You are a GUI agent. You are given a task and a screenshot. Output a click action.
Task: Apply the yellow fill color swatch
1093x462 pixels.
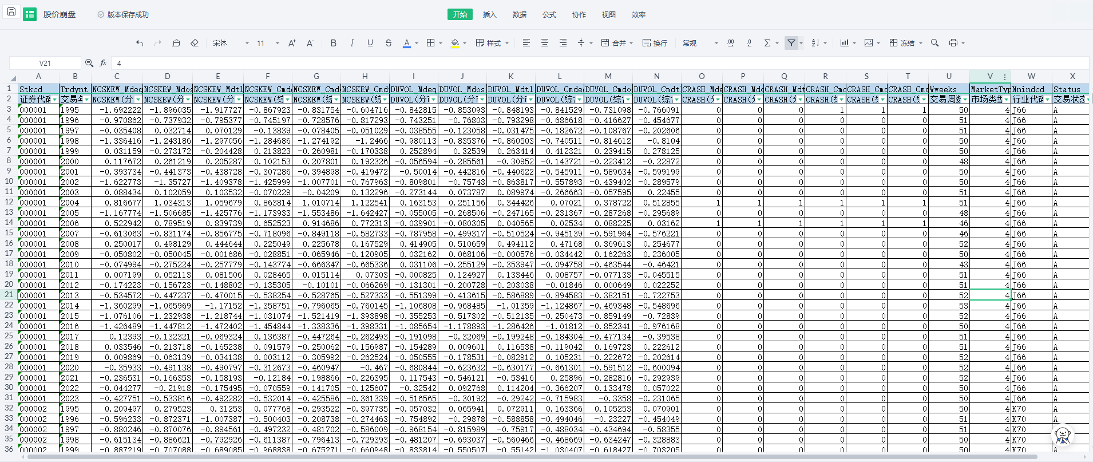[455, 43]
